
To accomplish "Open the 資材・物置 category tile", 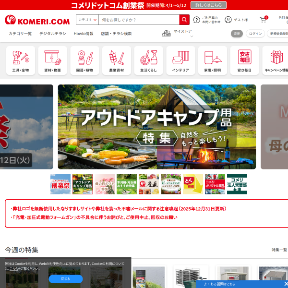I will point(52,60).
